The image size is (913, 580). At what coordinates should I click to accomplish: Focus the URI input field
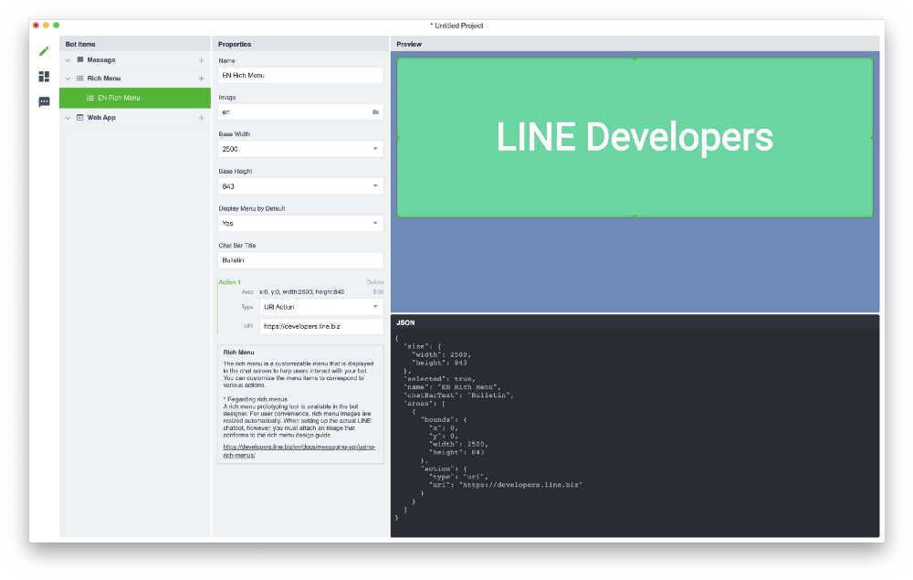(x=321, y=326)
